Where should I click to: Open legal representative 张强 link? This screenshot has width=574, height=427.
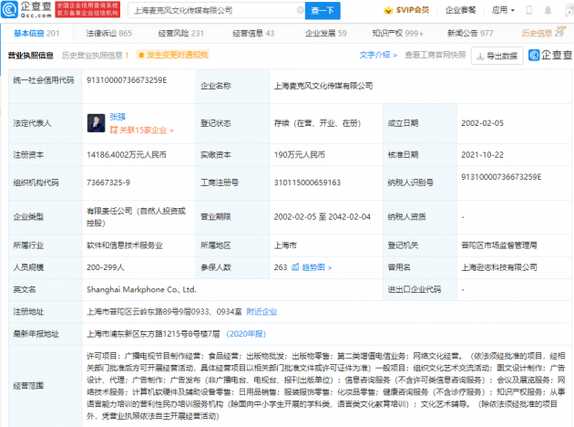tap(119, 118)
